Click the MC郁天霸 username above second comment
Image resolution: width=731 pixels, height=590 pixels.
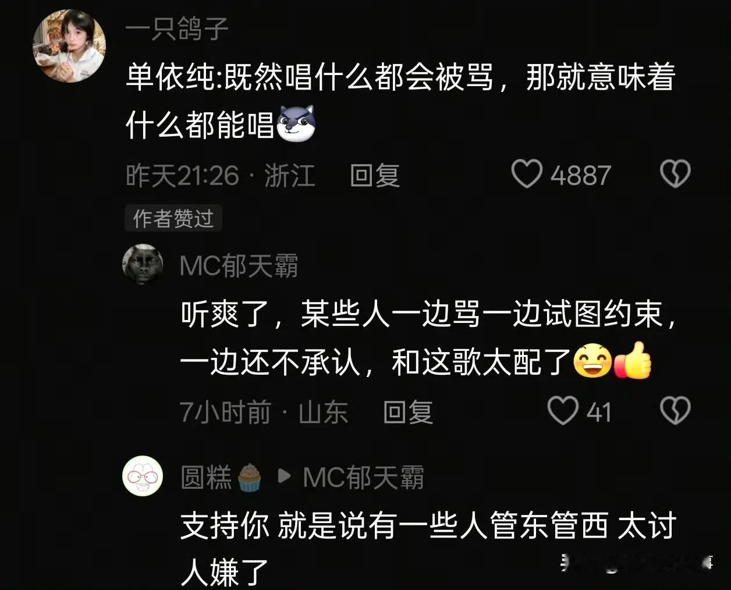239,266
